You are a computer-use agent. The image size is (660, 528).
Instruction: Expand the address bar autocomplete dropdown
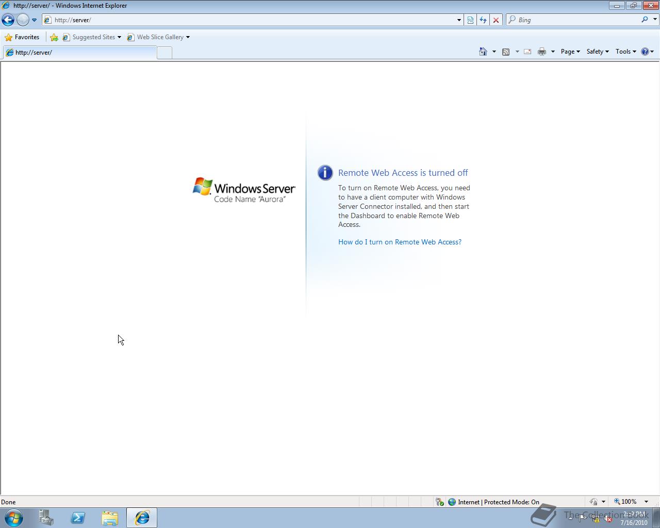(459, 20)
